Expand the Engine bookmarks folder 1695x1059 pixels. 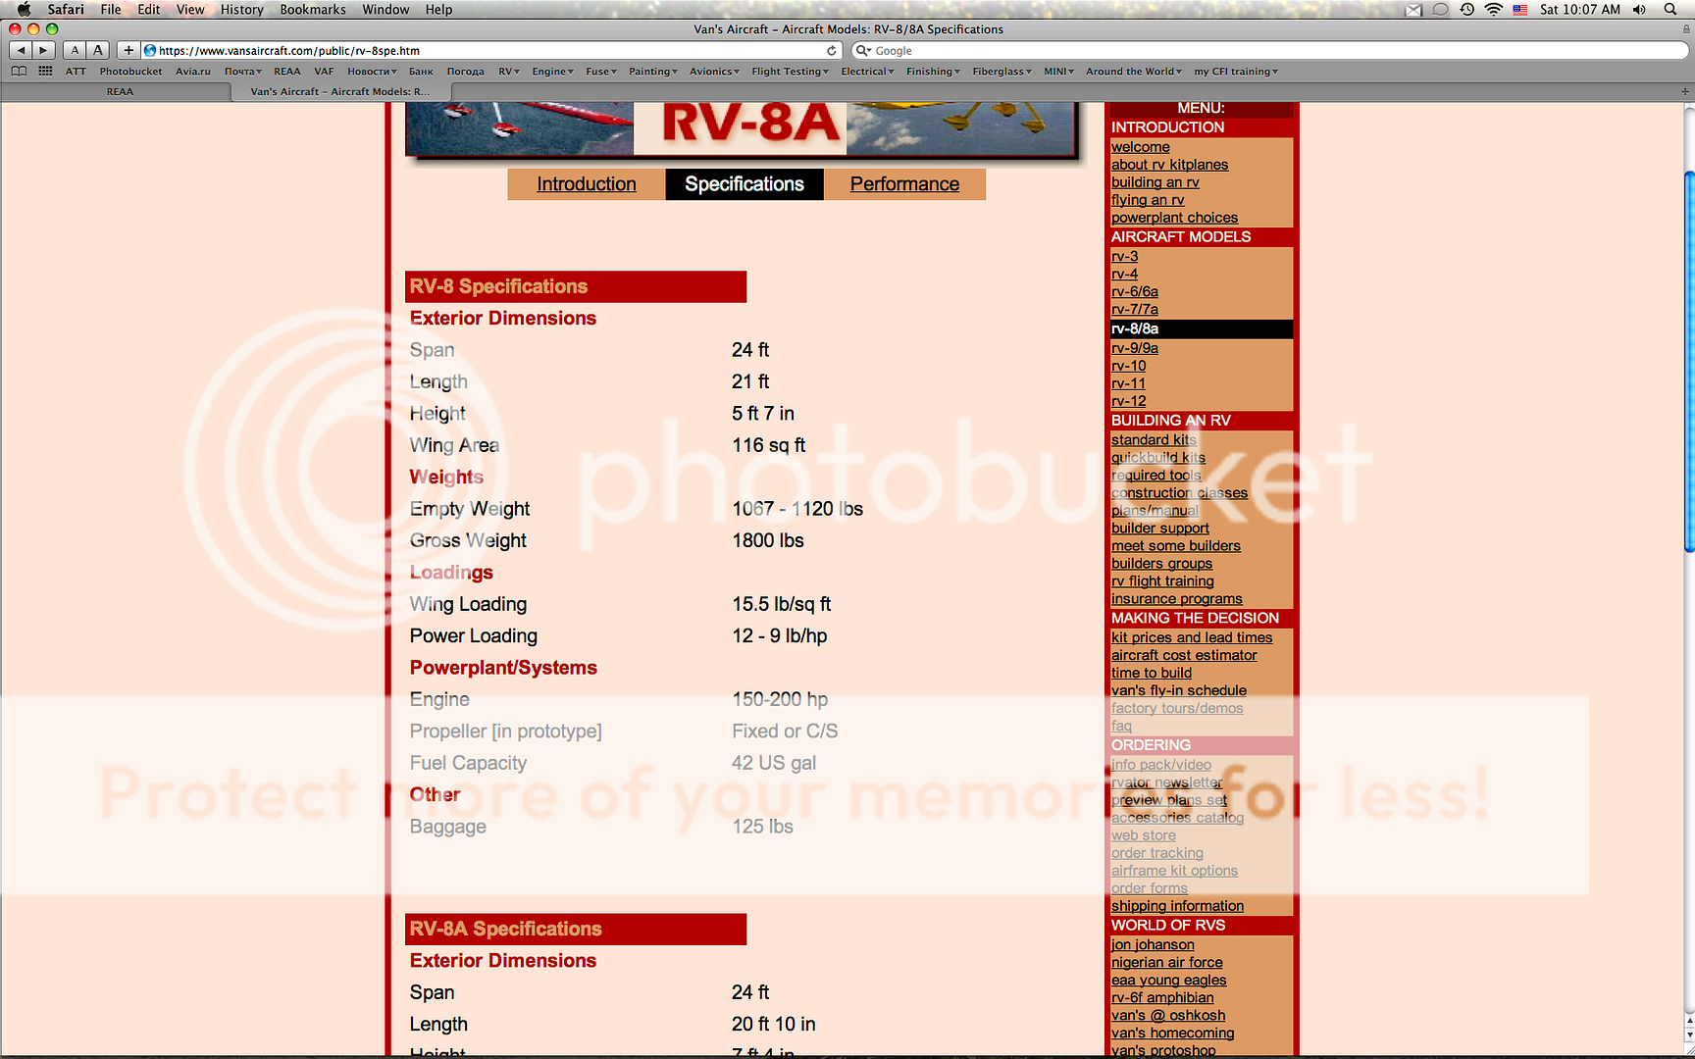[552, 72]
